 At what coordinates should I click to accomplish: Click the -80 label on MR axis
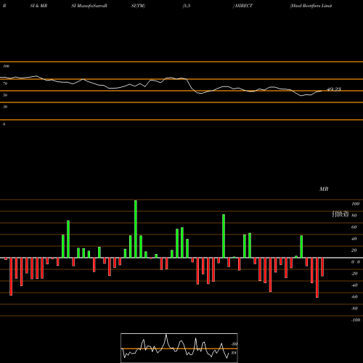(354, 309)
